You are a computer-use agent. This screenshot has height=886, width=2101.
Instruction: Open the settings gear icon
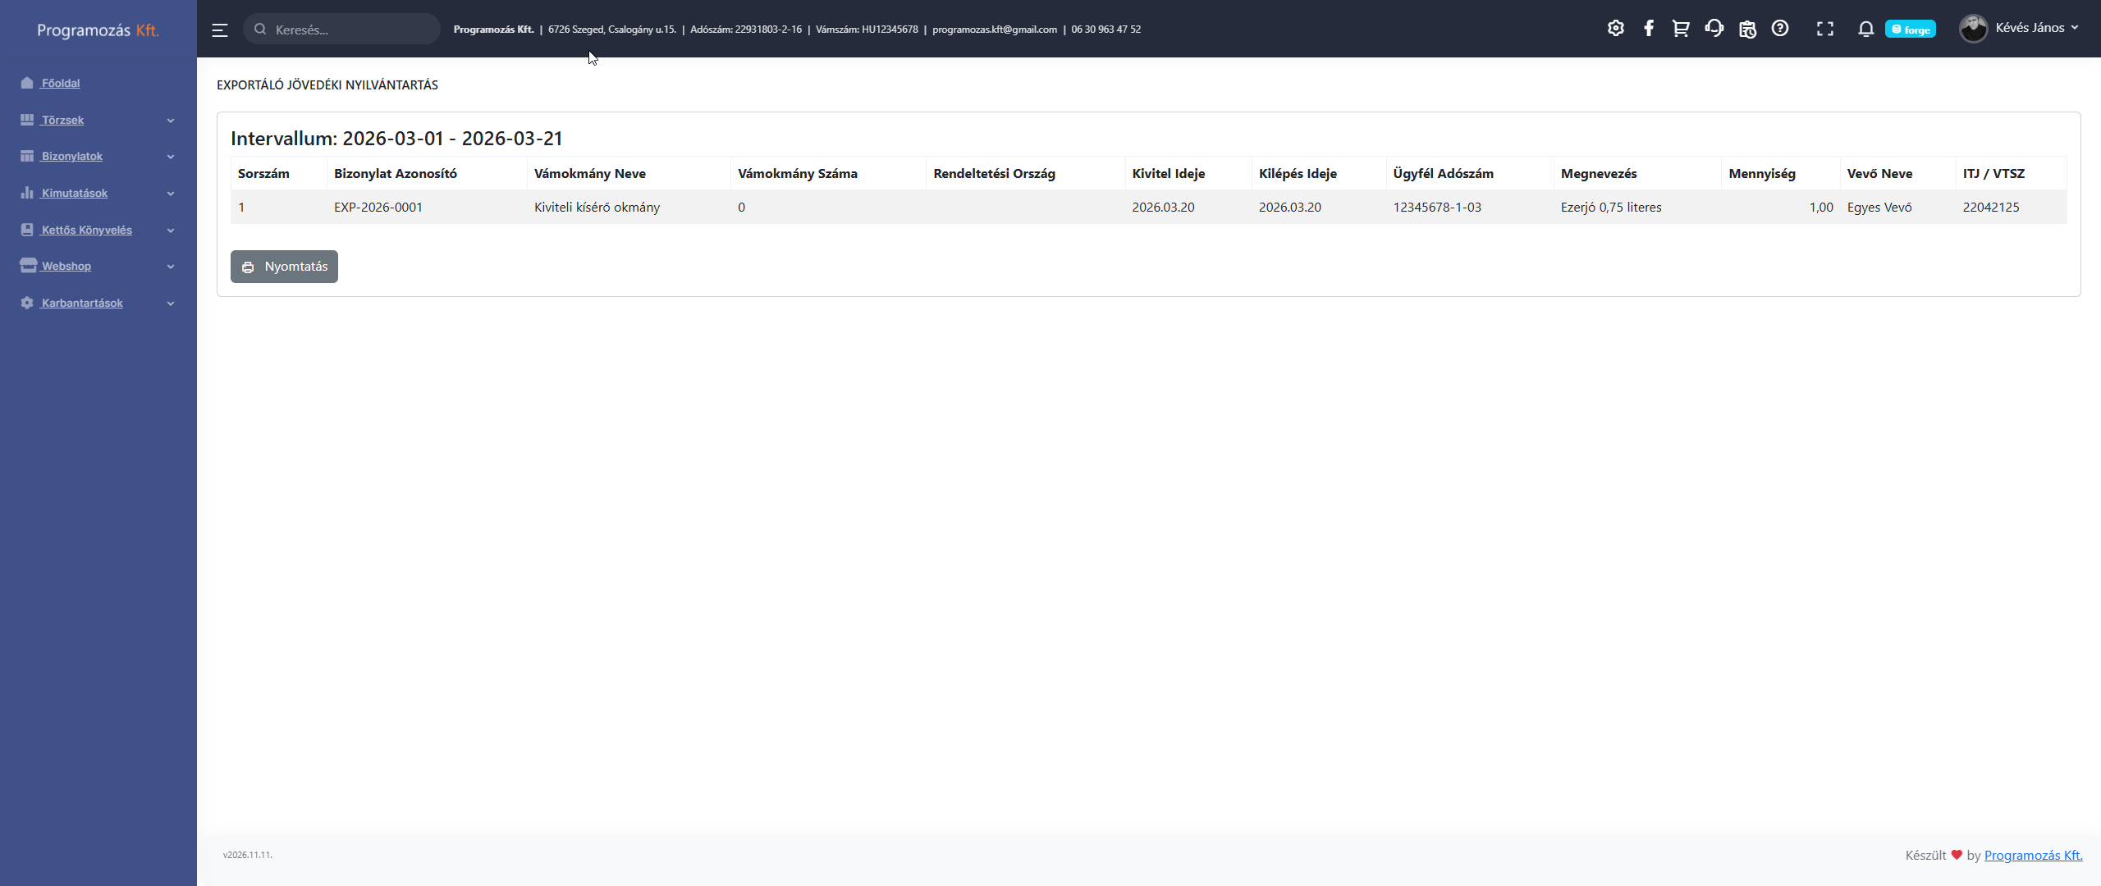click(1615, 29)
